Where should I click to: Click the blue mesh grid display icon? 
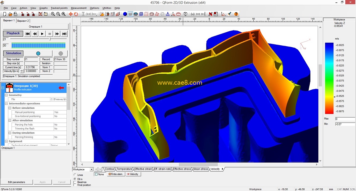point(141,14)
